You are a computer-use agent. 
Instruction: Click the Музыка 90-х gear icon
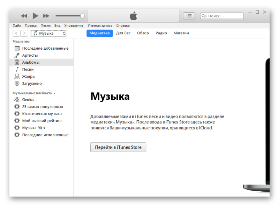[17, 128]
